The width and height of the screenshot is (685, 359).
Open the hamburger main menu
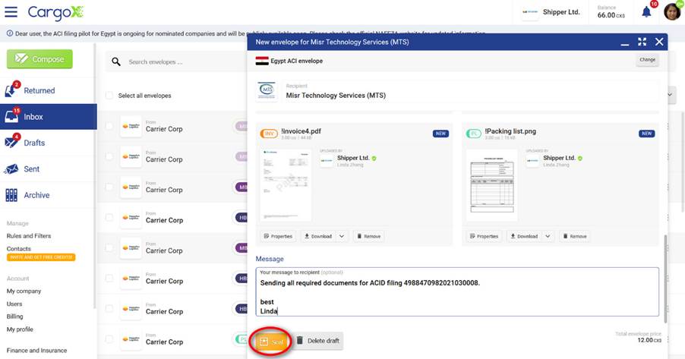point(11,12)
